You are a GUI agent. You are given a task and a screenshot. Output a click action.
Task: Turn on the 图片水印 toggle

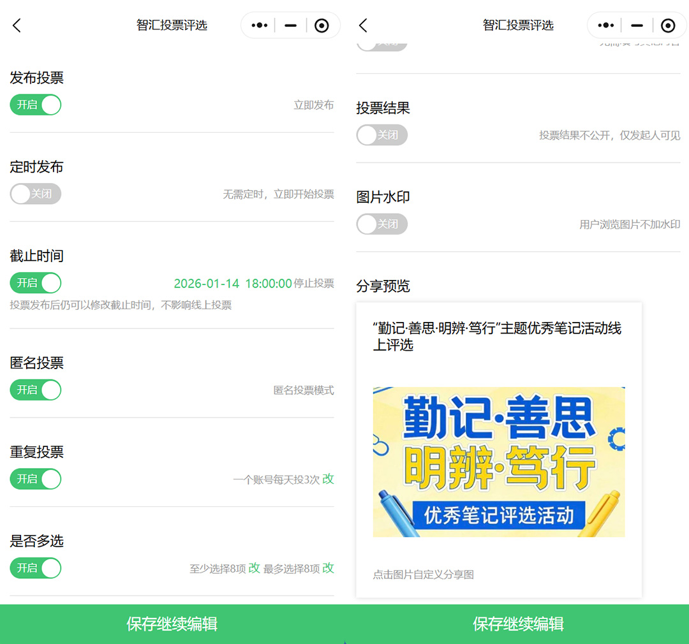pos(382,224)
